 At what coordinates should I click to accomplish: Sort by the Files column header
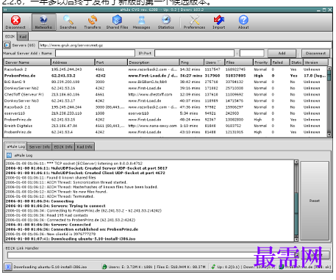[239, 62]
